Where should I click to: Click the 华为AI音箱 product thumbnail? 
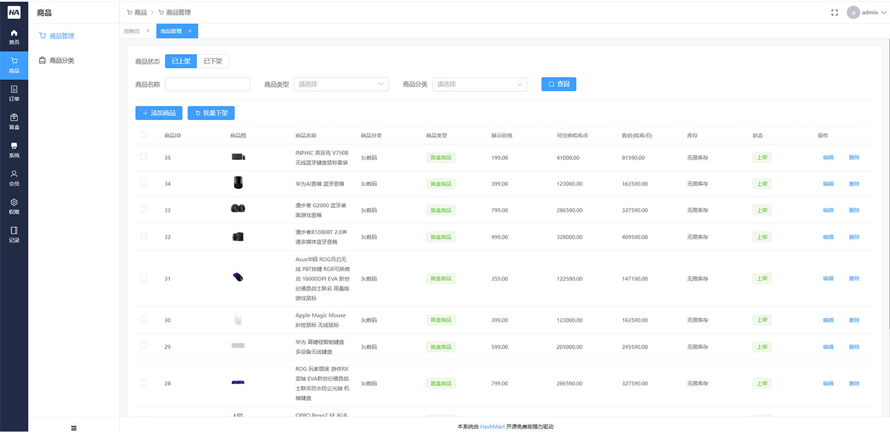point(238,182)
